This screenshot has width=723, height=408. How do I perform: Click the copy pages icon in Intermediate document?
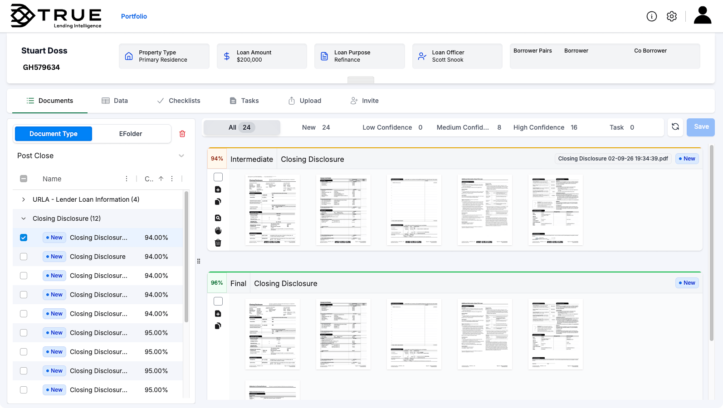click(x=218, y=202)
